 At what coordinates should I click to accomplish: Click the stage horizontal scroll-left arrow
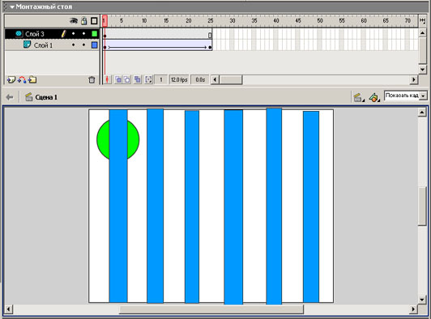(8, 309)
